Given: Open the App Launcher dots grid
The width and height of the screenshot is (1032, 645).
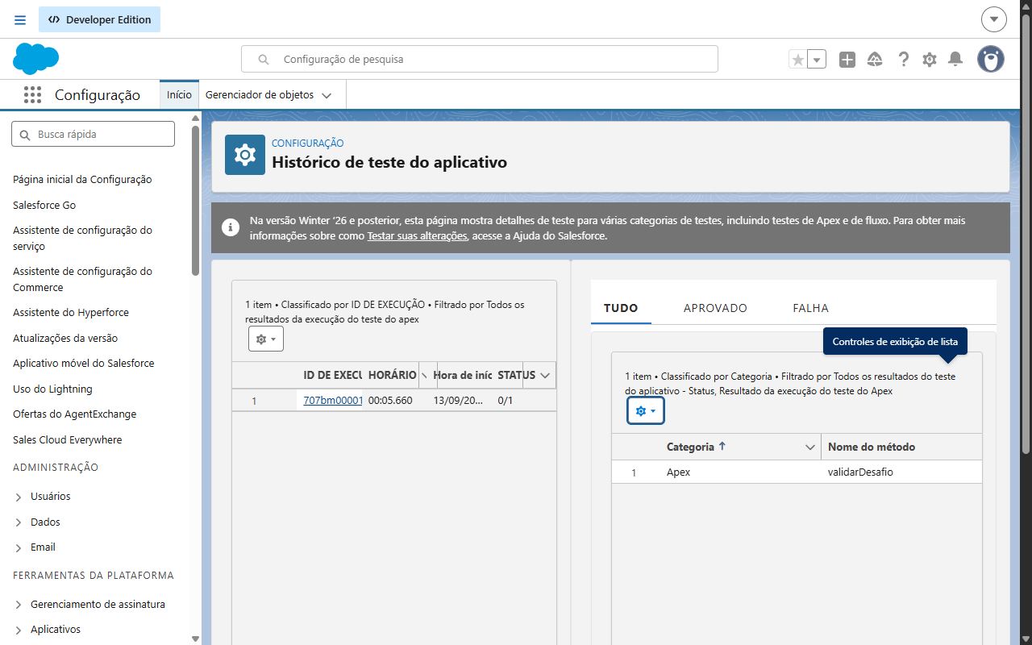Looking at the screenshot, I should 32,95.
